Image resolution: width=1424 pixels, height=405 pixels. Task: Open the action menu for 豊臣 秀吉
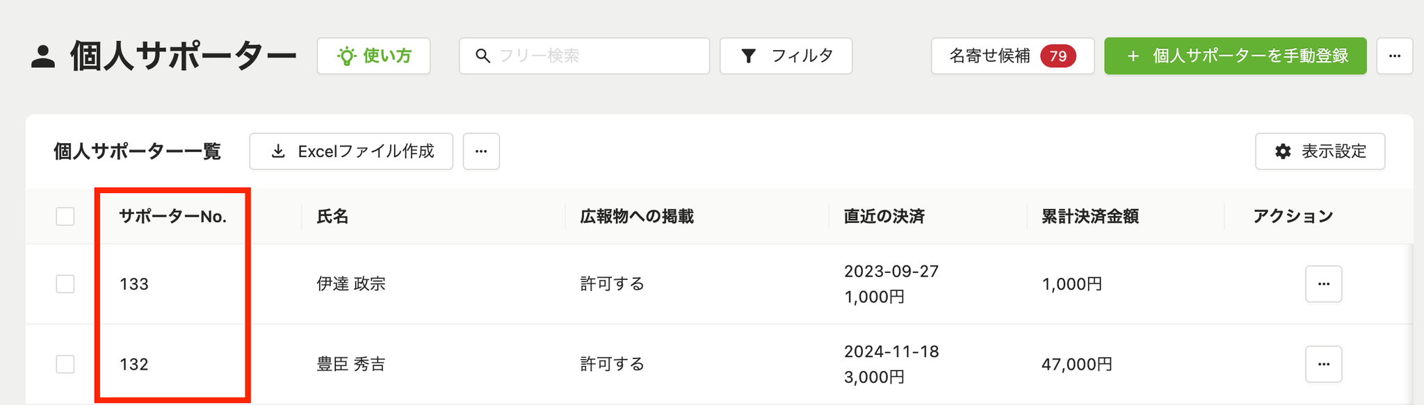1323,364
